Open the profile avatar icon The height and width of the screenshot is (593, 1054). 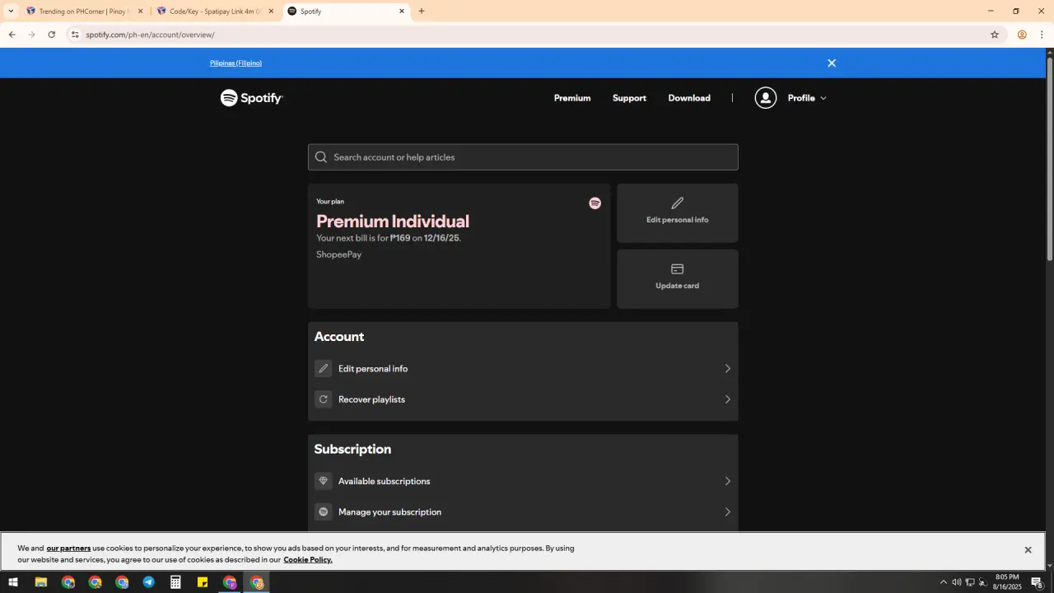[766, 98]
